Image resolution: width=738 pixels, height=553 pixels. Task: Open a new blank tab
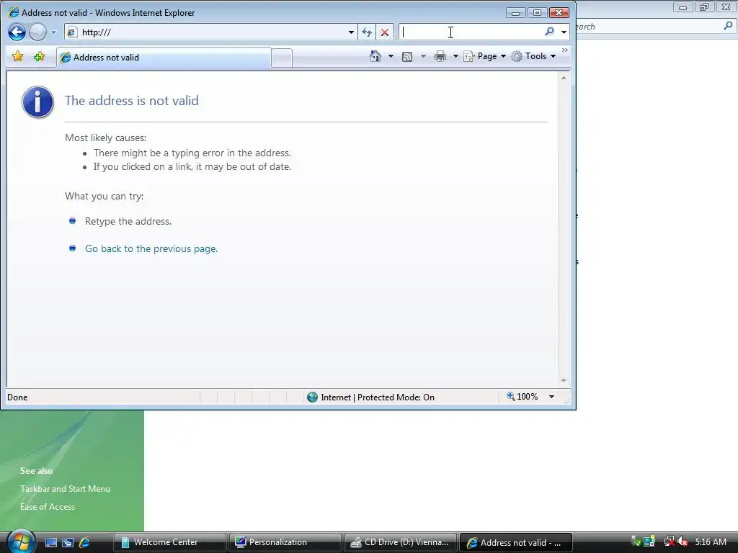coord(282,58)
